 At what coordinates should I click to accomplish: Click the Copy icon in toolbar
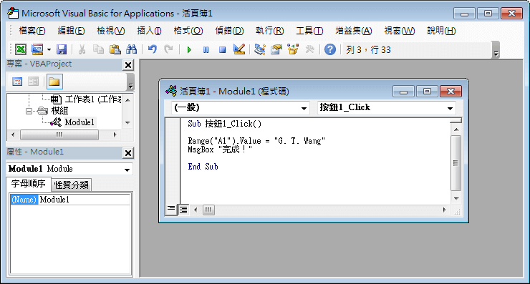[98, 49]
